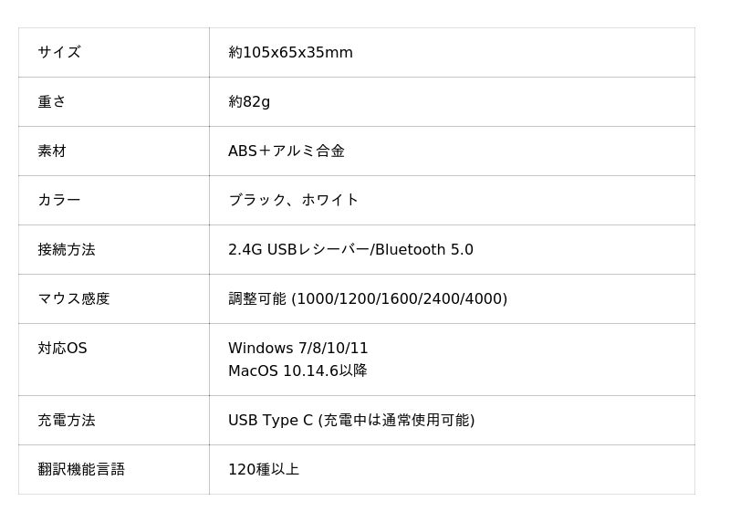Screen dimensions: 730x522
Task: Click the 接続方法 label cell
Action: 67,249
